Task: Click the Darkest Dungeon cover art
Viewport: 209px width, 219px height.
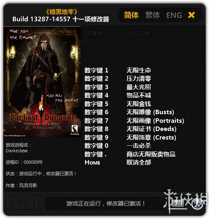Action: [x=42, y=82]
